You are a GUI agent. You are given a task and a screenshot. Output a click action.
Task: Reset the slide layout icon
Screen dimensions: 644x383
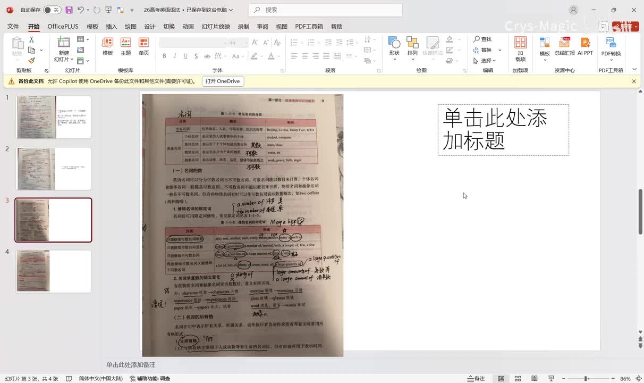tap(81, 50)
